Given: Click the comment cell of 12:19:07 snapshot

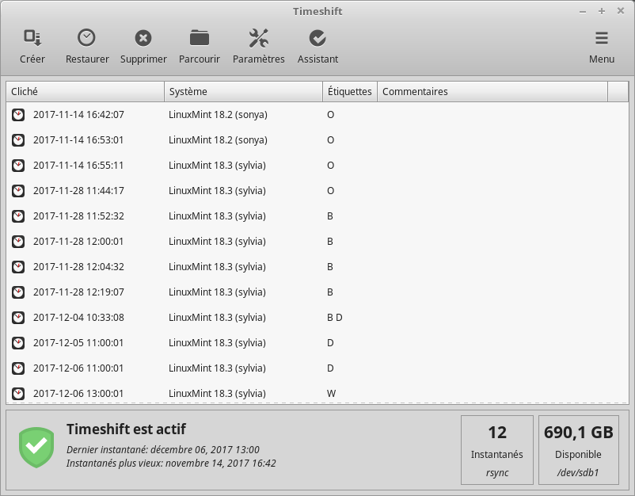Looking at the screenshot, I should coord(492,292).
